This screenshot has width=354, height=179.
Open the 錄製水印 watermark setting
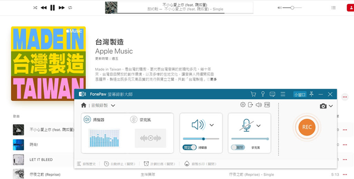point(201,164)
